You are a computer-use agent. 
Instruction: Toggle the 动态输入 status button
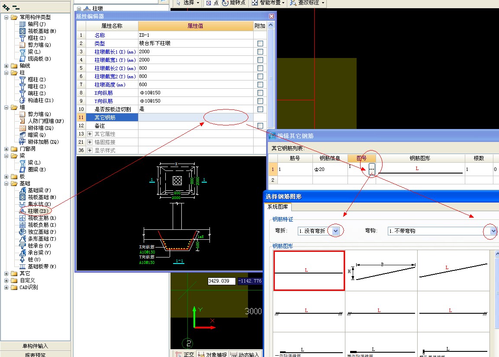pos(245,354)
